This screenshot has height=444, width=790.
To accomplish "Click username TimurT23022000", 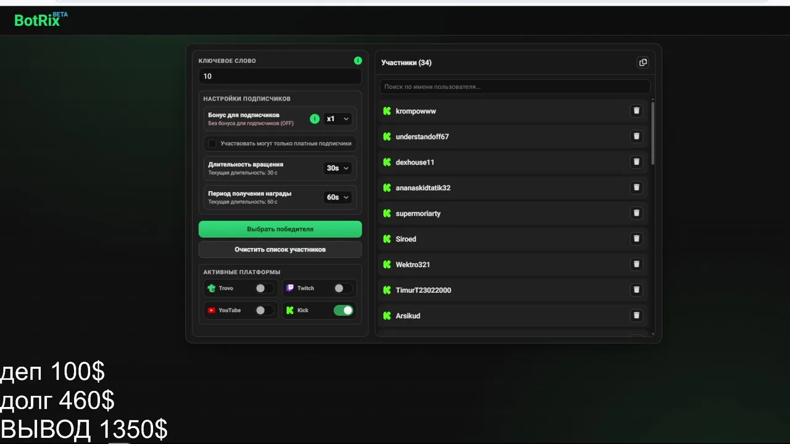I will (423, 290).
